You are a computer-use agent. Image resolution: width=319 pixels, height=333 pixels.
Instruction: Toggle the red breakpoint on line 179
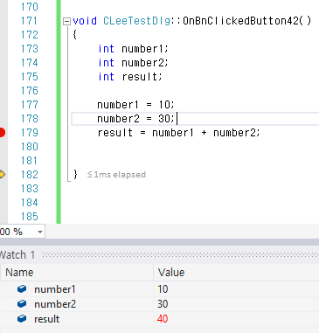(2, 133)
